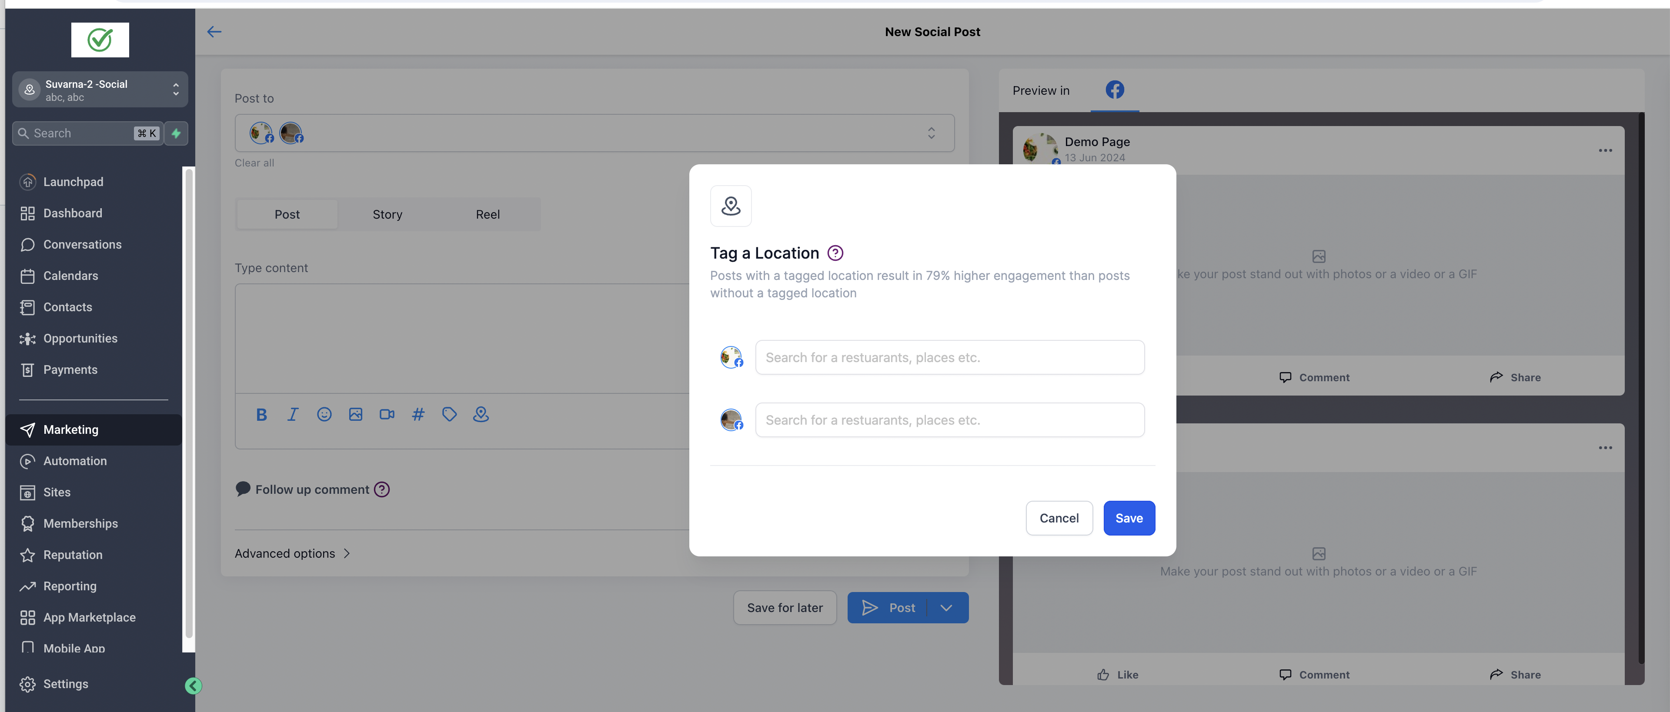The width and height of the screenshot is (1670, 712).
Task: Collapse the sidebar with the green arrow button
Action: [x=193, y=685]
